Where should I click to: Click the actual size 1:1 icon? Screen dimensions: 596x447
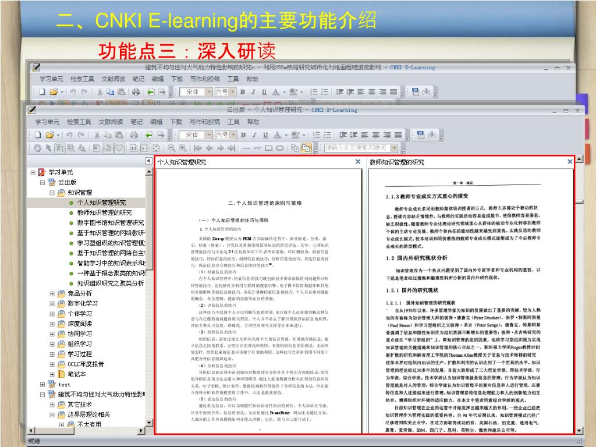click(x=134, y=148)
